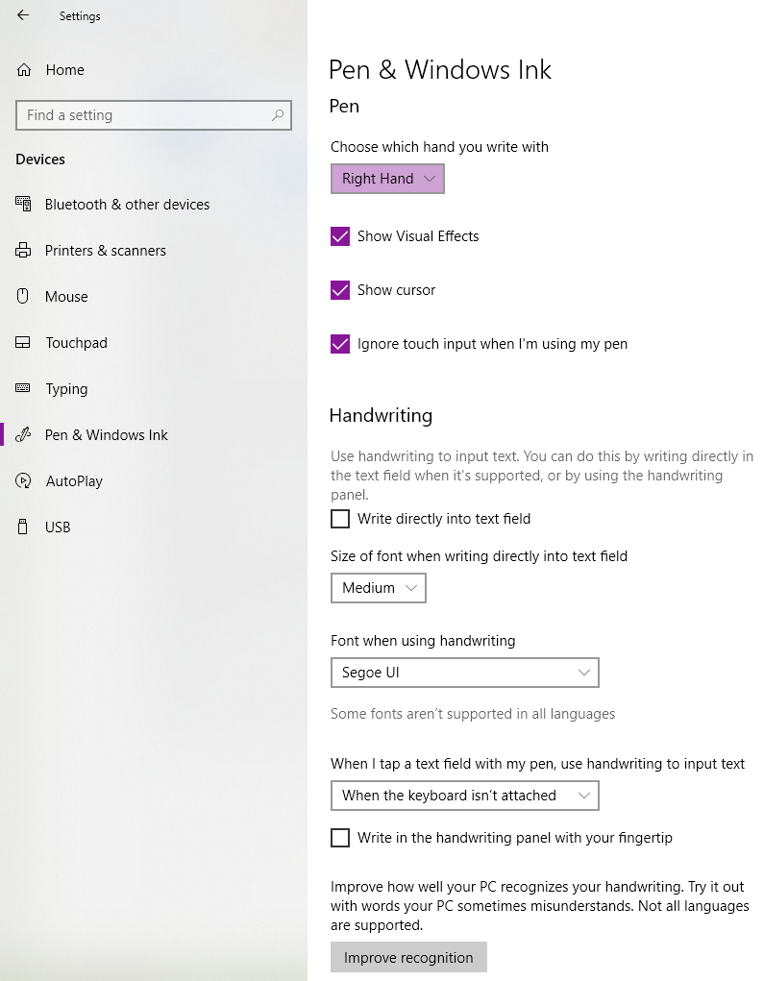Toggle Ignore touch input when using pen
This screenshot has height=981, width=764.
pyautogui.click(x=339, y=343)
